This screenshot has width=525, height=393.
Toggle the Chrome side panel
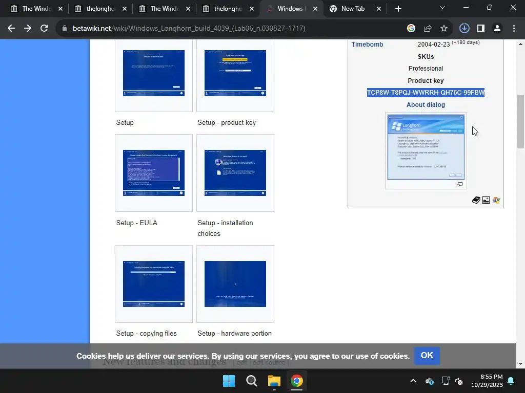click(x=481, y=29)
